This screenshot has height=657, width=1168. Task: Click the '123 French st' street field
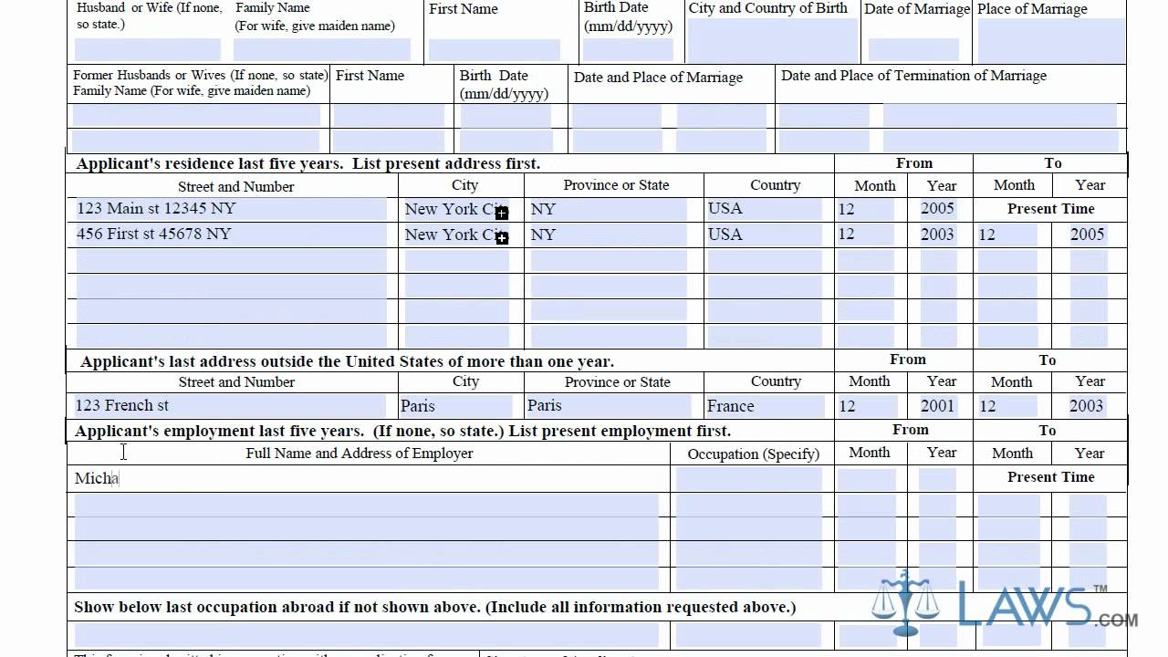[x=230, y=406]
